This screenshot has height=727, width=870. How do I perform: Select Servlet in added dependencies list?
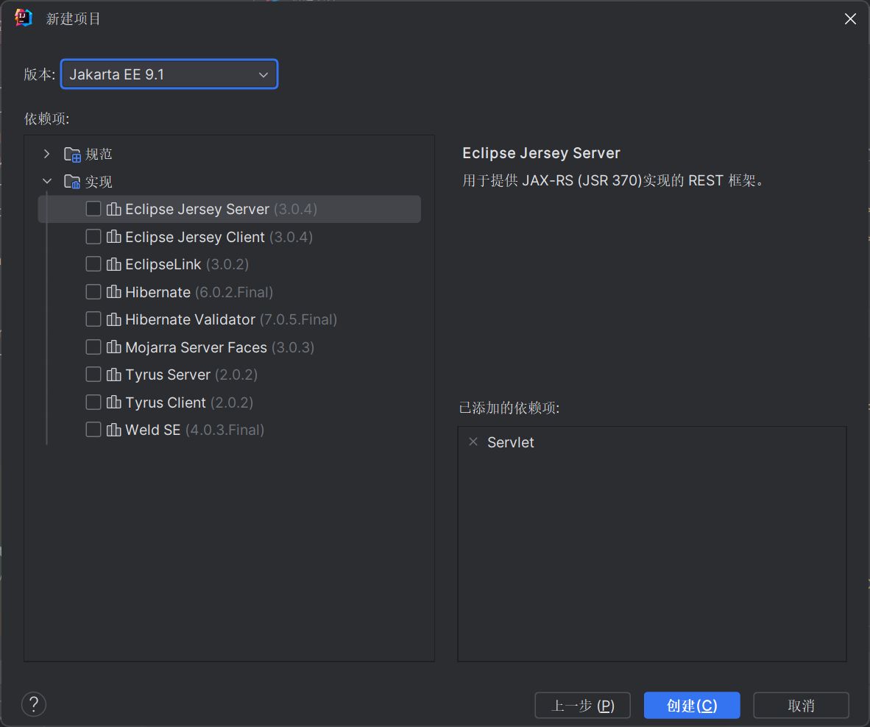coord(511,442)
